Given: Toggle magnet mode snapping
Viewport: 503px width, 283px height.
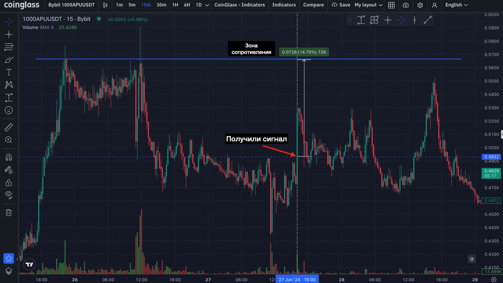Looking at the screenshot, I should (x=9, y=157).
